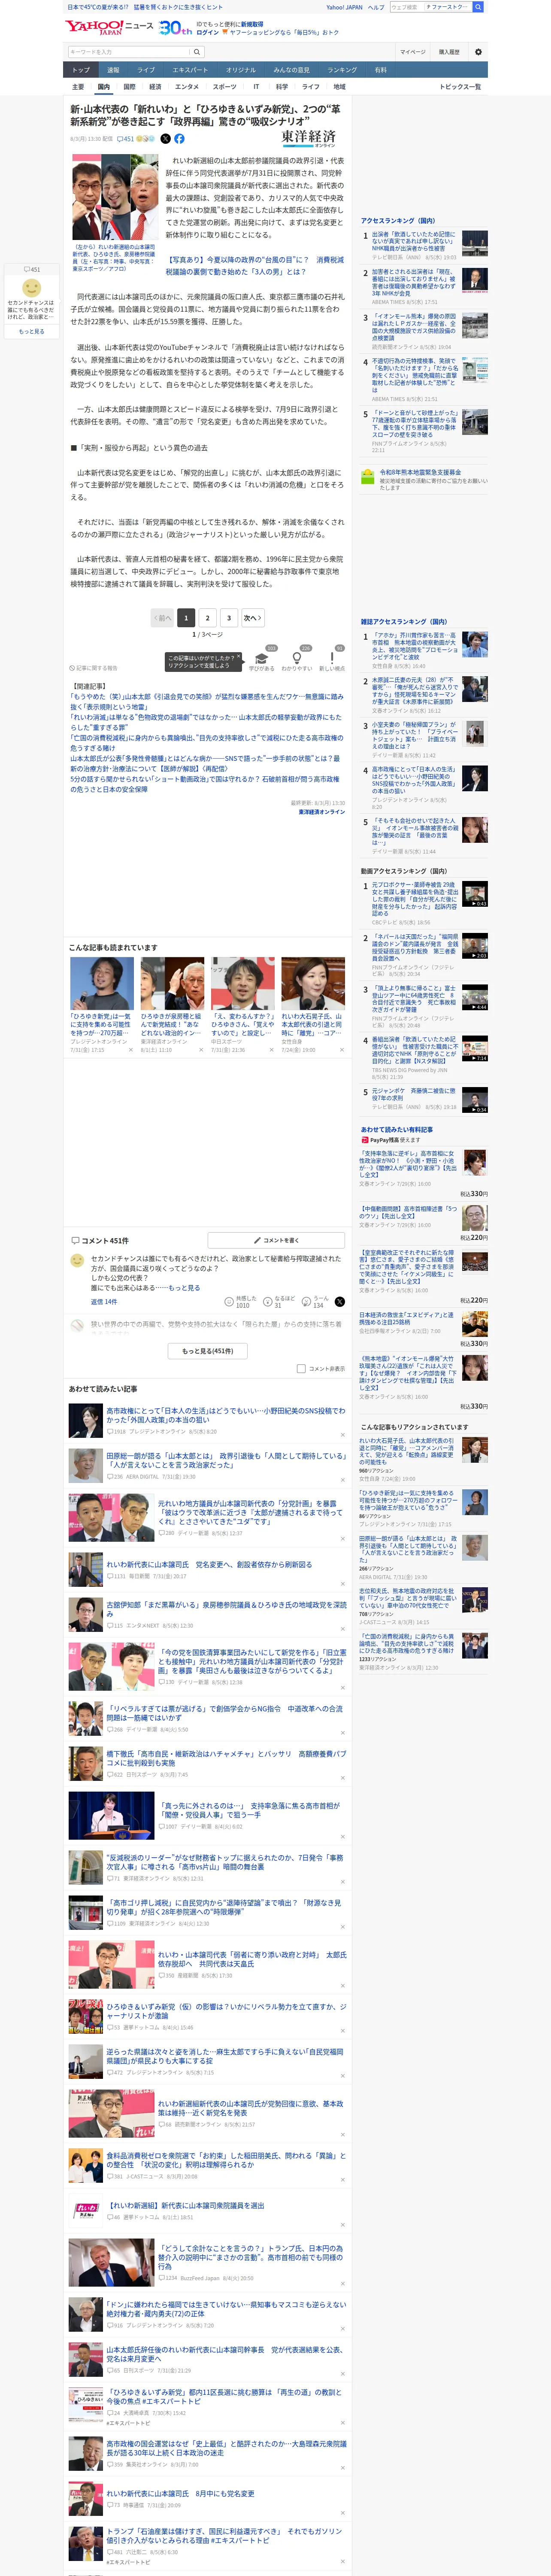
Task: Open the スポーツ category tab
Action: point(224,87)
